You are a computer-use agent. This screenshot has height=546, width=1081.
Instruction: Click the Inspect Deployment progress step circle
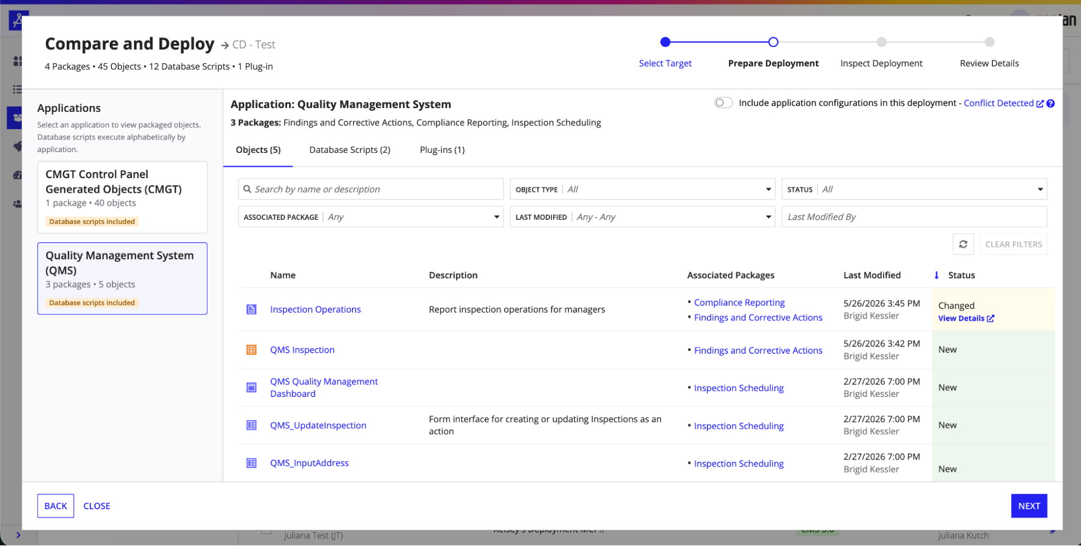click(881, 42)
